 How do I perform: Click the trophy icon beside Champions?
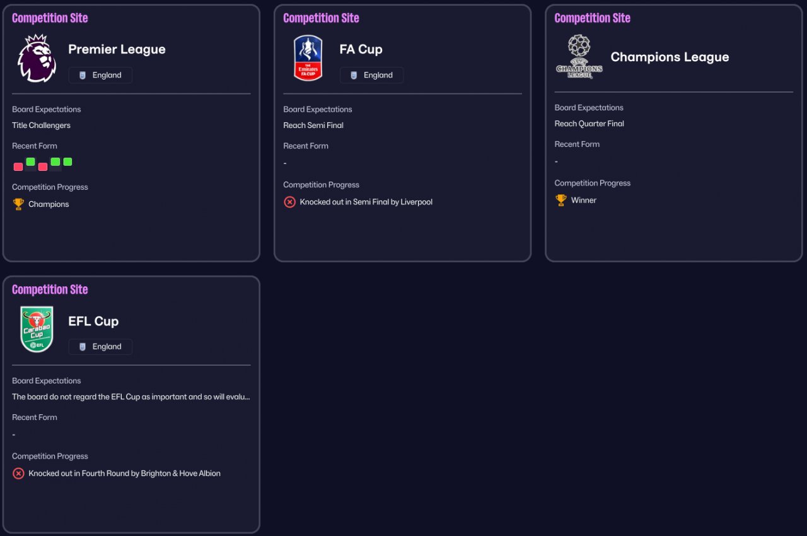(18, 204)
